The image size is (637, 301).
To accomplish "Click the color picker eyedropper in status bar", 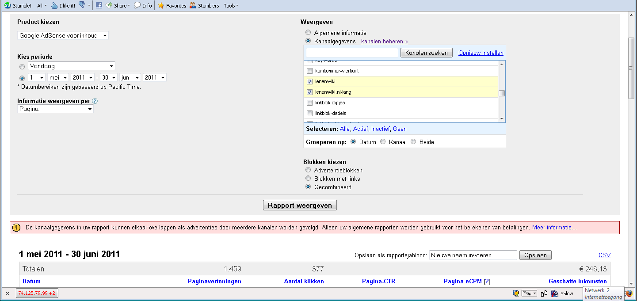I will (x=526, y=293).
